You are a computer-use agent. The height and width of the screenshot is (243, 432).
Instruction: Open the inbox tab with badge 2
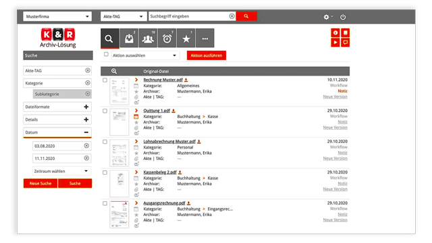(129, 38)
